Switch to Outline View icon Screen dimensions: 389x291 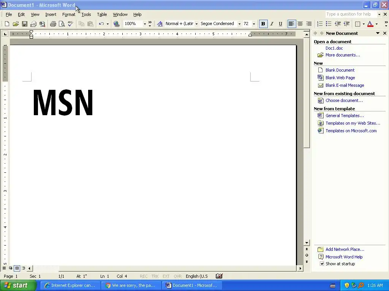(x=24, y=268)
